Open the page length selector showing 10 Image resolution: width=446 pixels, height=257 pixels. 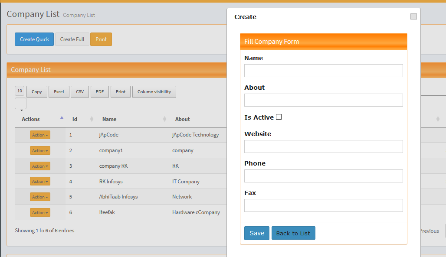(x=20, y=91)
